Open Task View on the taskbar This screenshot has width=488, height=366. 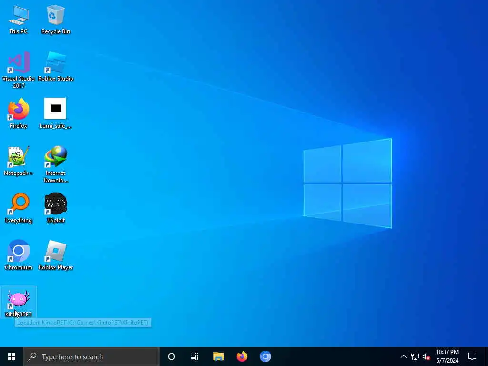coord(194,356)
